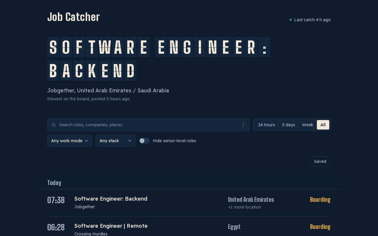Select the 24 hours time filter
The height and width of the screenshot is (236, 378).
pos(266,125)
